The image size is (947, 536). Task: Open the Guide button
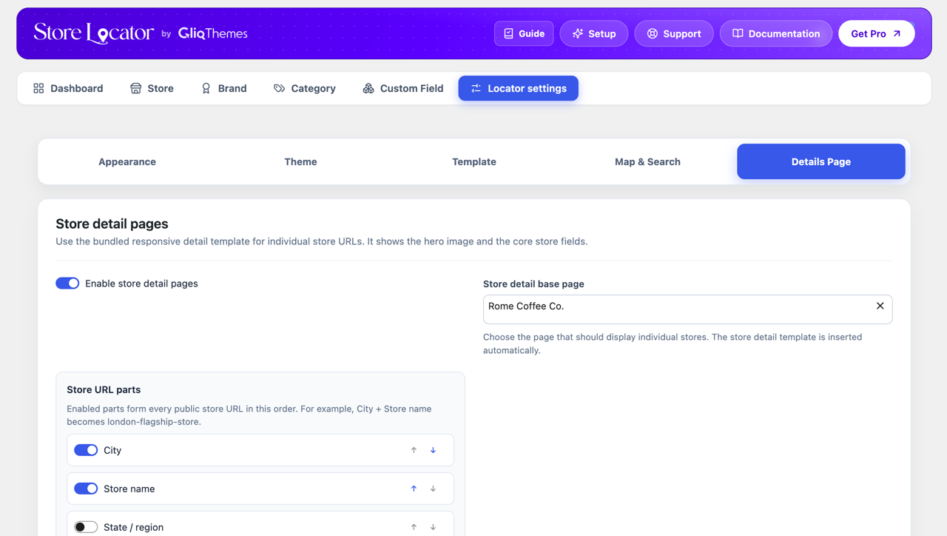coord(524,33)
